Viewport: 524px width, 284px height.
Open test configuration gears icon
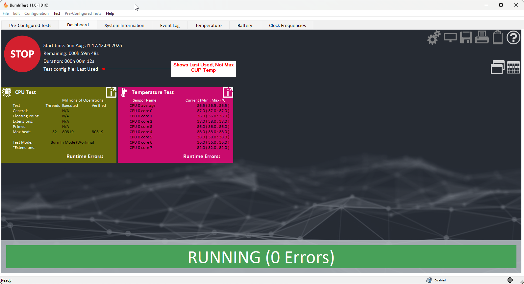click(434, 37)
